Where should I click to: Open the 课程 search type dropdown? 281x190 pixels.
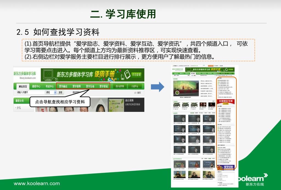51,92
